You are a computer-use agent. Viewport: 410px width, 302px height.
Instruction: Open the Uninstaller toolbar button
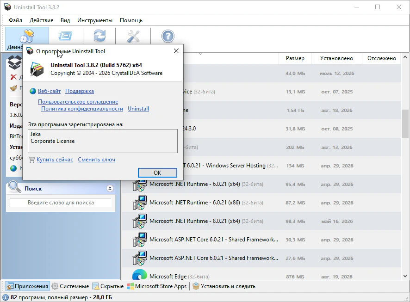27,39
